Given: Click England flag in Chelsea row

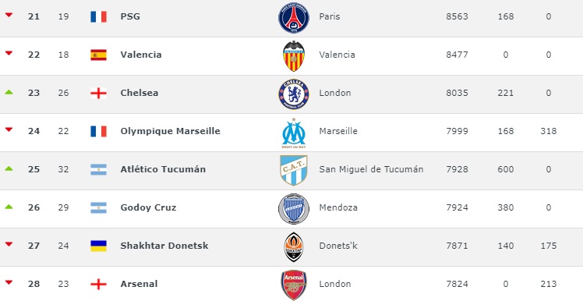Looking at the screenshot, I should (x=98, y=93).
